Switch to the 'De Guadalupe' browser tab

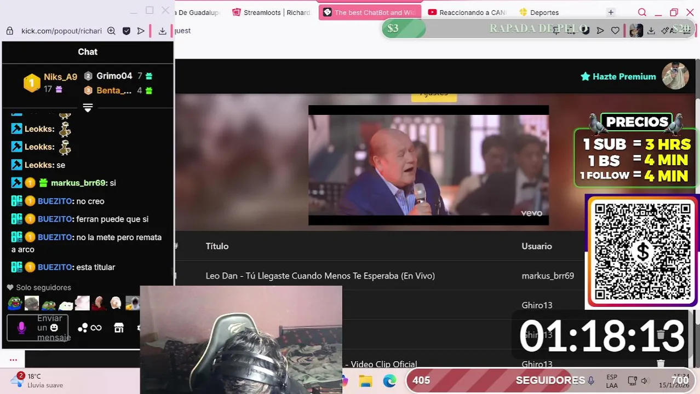pos(198,12)
